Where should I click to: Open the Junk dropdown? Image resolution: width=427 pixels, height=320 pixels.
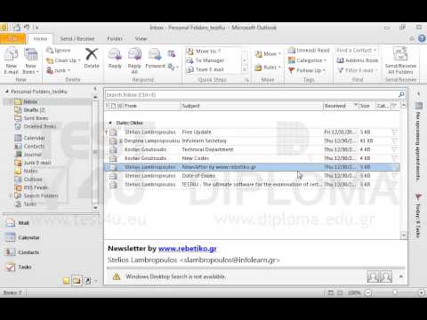click(x=59, y=70)
